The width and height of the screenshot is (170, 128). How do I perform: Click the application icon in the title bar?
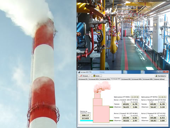[79, 72]
